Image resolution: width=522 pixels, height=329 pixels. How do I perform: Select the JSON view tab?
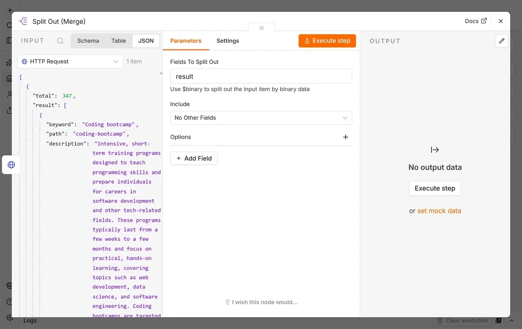146,41
